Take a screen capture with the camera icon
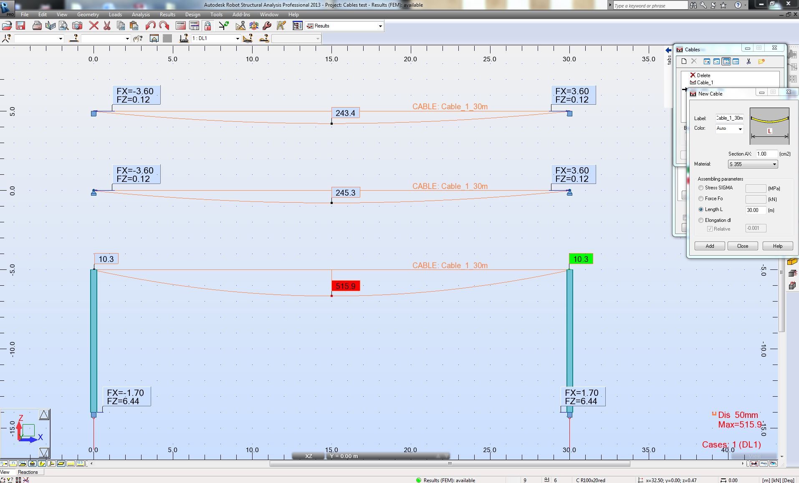The width and height of the screenshot is (799, 483). tap(77, 26)
